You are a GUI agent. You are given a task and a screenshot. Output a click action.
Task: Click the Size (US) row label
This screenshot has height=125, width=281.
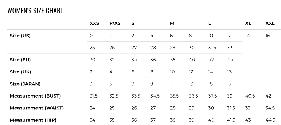(x=20, y=36)
